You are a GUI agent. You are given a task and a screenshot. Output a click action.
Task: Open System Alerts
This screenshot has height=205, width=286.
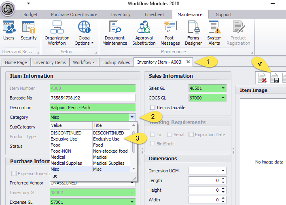214,33
